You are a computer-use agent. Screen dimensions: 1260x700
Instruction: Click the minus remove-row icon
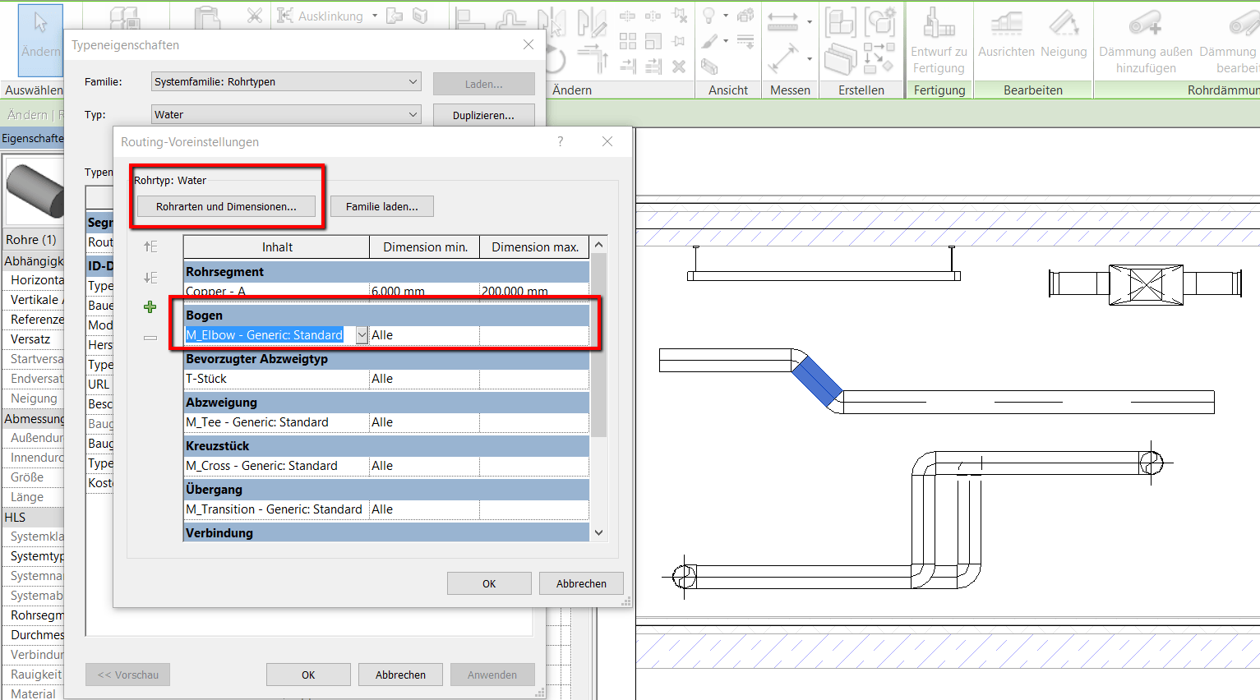(150, 338)
